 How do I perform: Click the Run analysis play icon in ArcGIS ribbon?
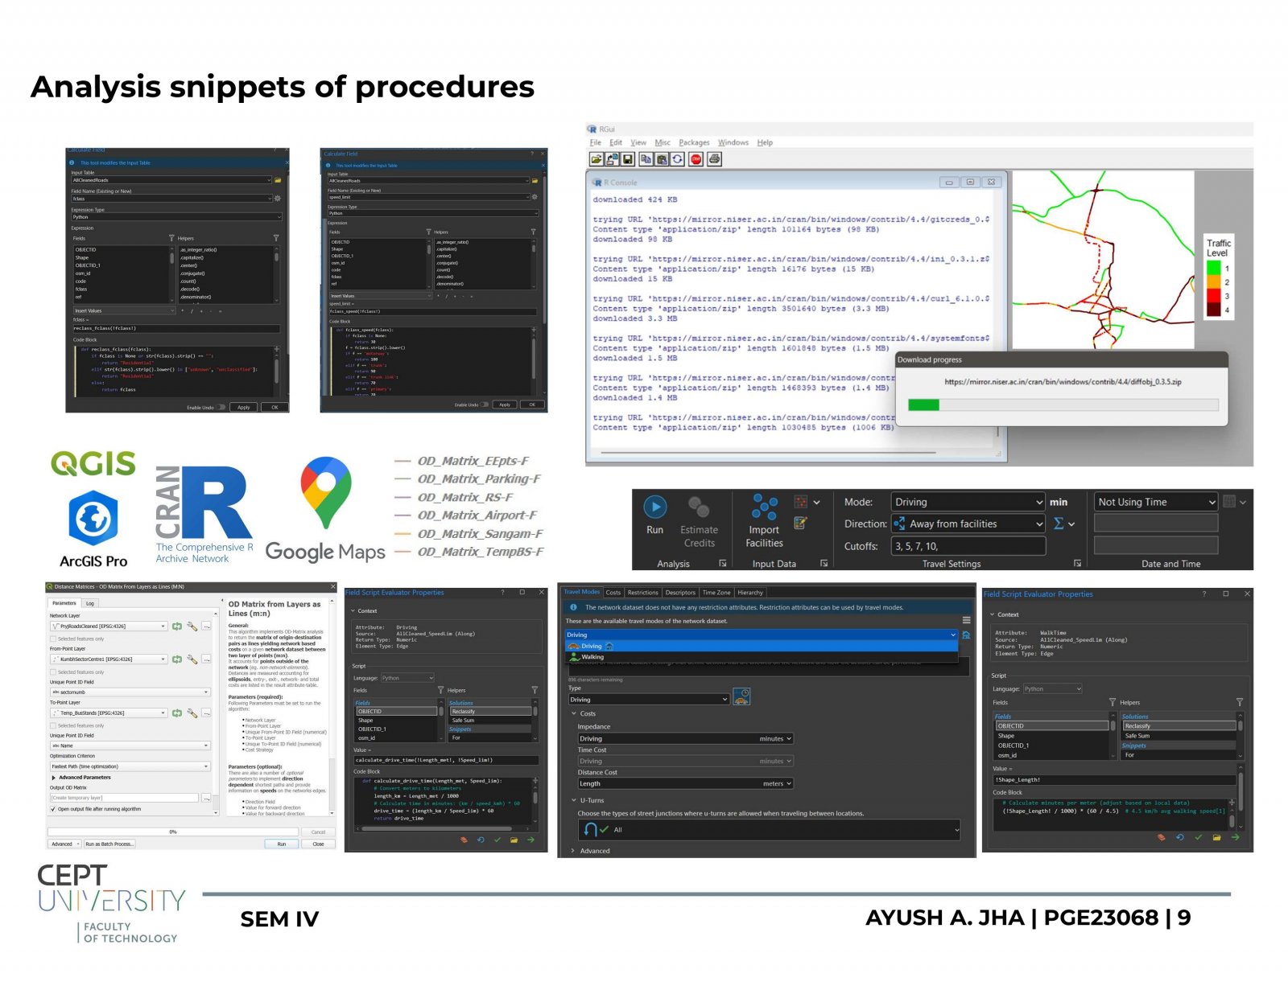coord(655,507)
